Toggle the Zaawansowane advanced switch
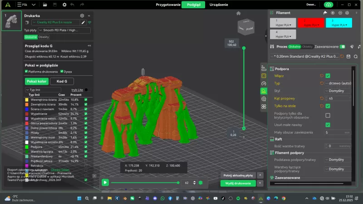363x204 pixels. (343, 47)
